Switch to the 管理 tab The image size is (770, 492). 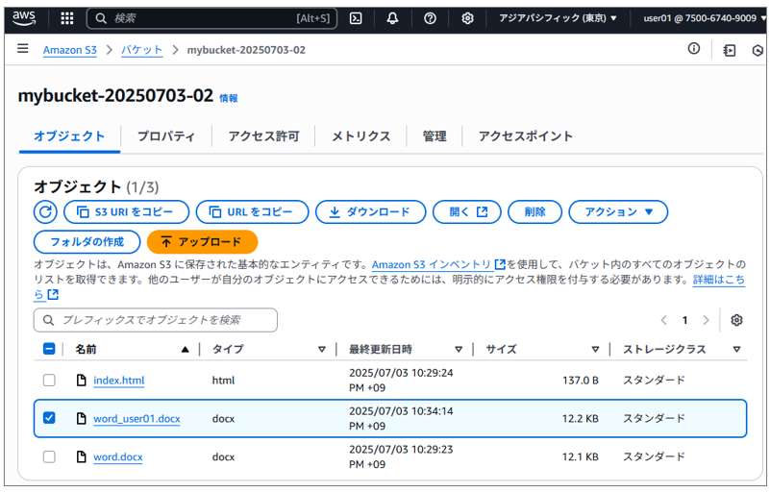435,136
